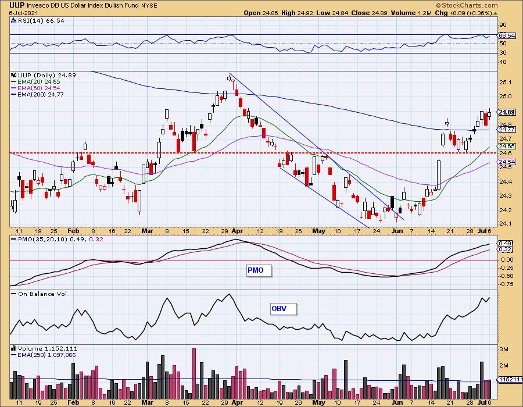
Task: Click the purple EMA(50) legend line swatch
Action: [14, 88]
